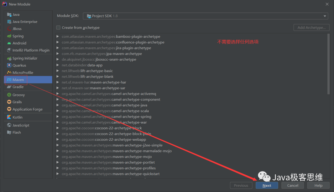
Task: Click the Add Archetype... button
Action: click(311, 28)
